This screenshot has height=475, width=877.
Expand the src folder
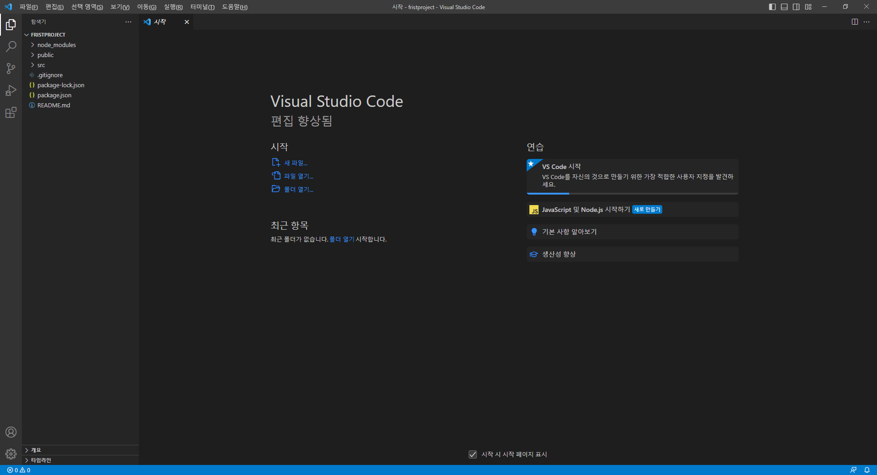tap(80, 65)
